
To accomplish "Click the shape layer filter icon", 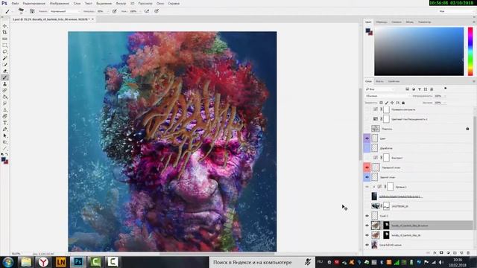I will point(426,89).
